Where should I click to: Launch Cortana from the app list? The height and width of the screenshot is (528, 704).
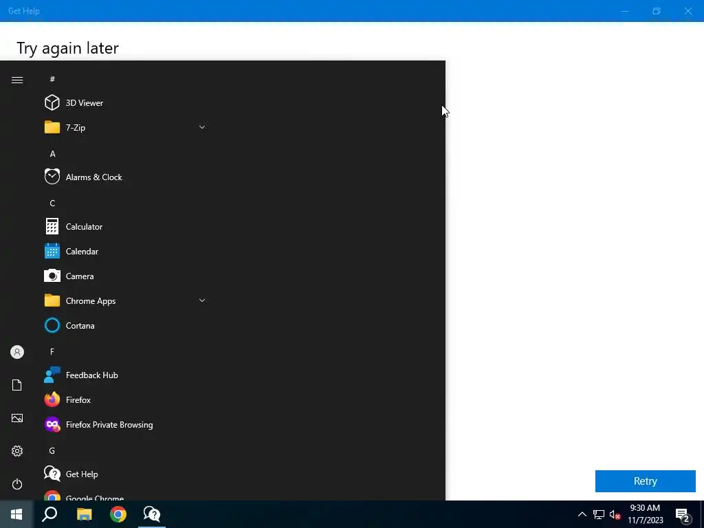click(126, 325)
